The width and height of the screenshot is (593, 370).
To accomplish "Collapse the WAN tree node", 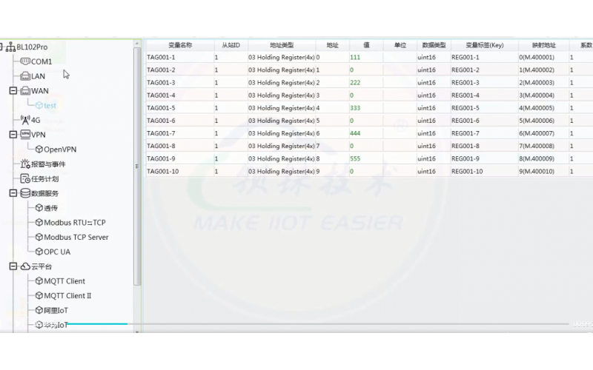I will pos(13,91).
